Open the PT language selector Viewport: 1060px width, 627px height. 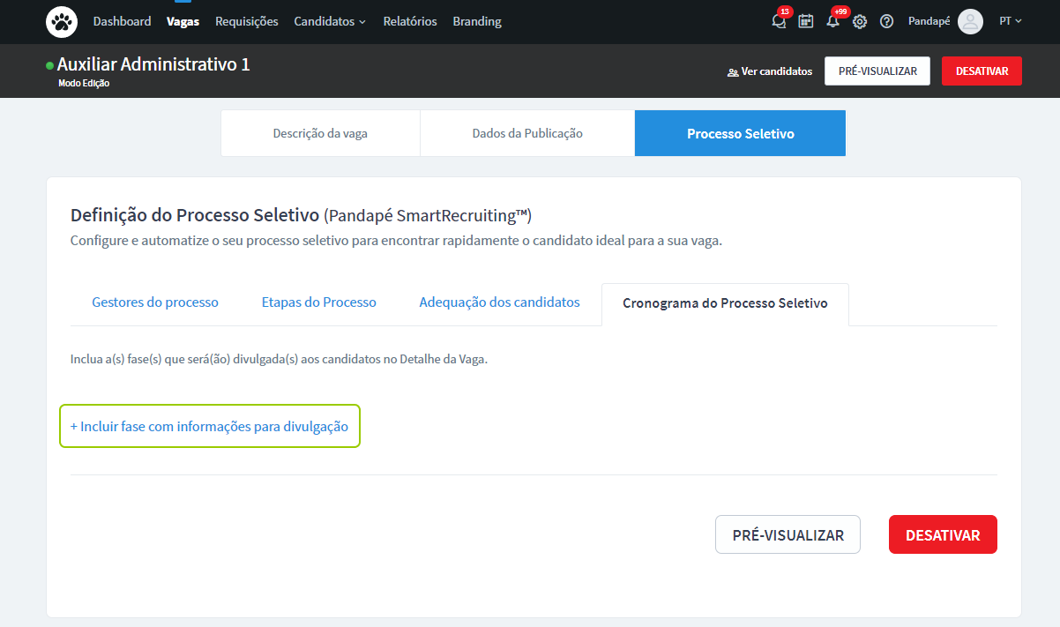pos(1010,21)
